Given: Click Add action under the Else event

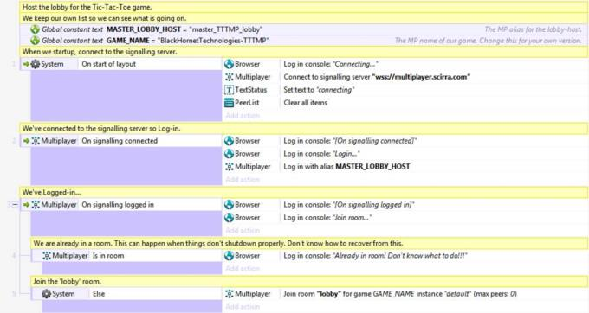Looking at the screenshot, I should (243, 307).
